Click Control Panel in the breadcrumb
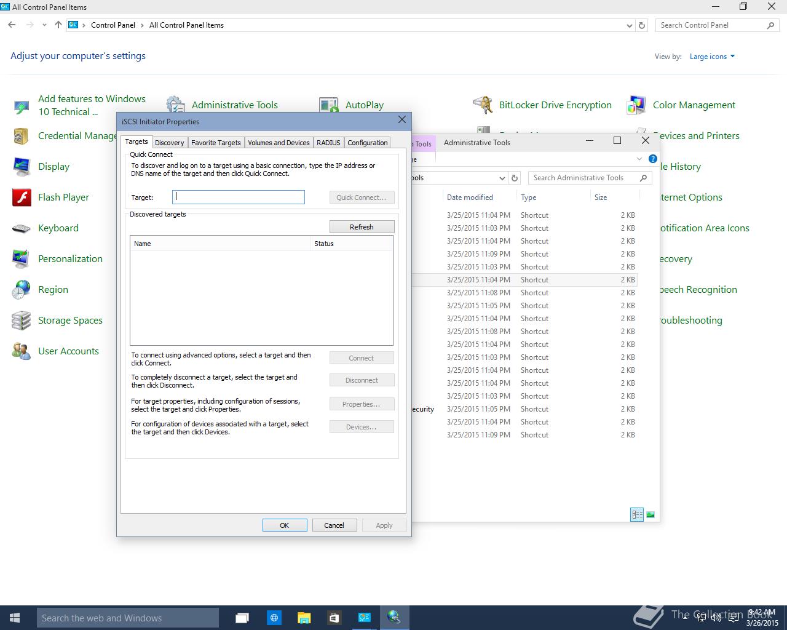The width and height of the screenshot is (787, 630). [x=113, y=25]
